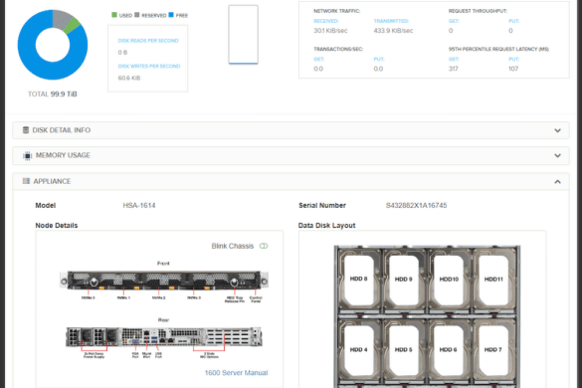582x388 pixels.
Task: Click the Data Disk Layout heading
Action: pos(326,226)
